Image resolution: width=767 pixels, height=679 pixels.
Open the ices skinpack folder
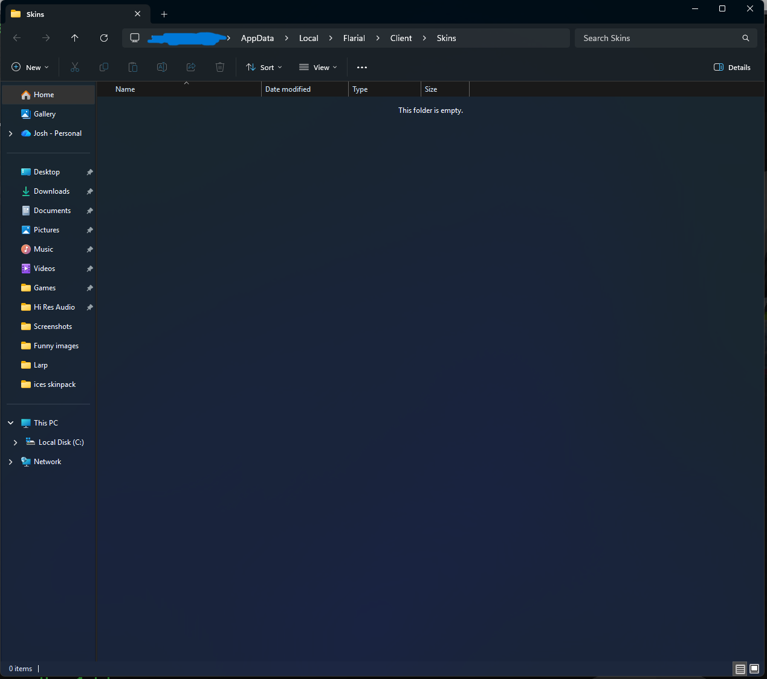(x=56, y=384)
